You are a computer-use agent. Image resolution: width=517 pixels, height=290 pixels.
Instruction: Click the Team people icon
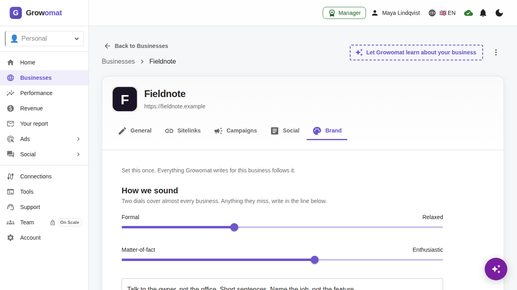click(x=11, y=222)
